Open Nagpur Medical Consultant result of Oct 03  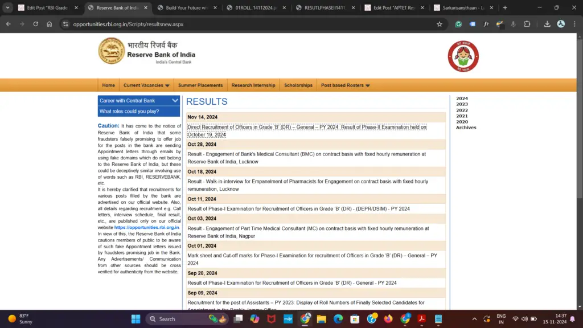click(x=308, y=232)
